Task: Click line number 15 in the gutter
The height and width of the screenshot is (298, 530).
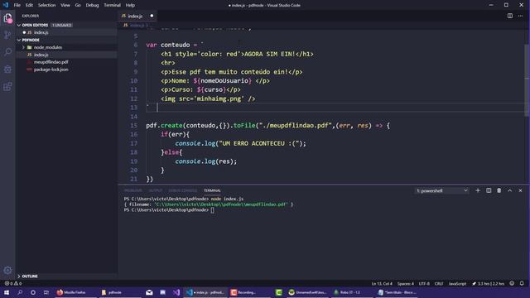Action: (x=134, y=125)
